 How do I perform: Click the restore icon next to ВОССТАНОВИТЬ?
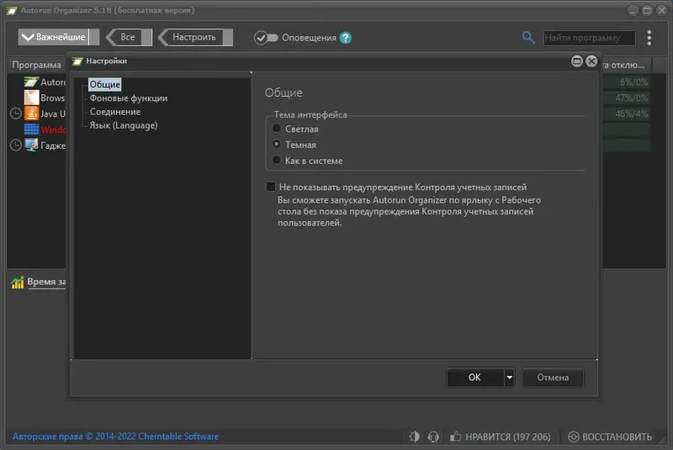tap(574, 437)
